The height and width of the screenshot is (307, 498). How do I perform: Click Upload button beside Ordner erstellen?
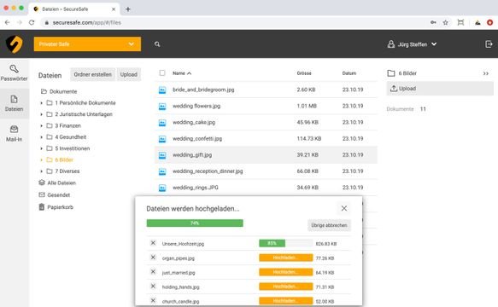129,74
